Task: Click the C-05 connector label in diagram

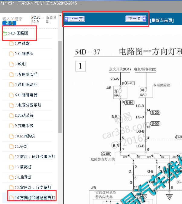Action: 106,154
